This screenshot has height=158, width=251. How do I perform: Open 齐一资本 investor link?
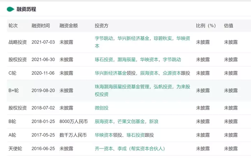coord(104,149)
